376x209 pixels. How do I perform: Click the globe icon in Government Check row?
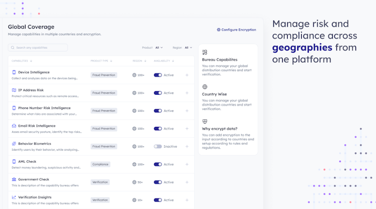click(x=134, y=182)
